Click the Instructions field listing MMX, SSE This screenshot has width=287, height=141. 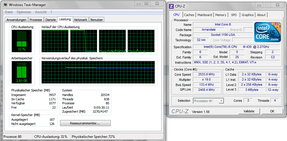(x=236, y=62)
